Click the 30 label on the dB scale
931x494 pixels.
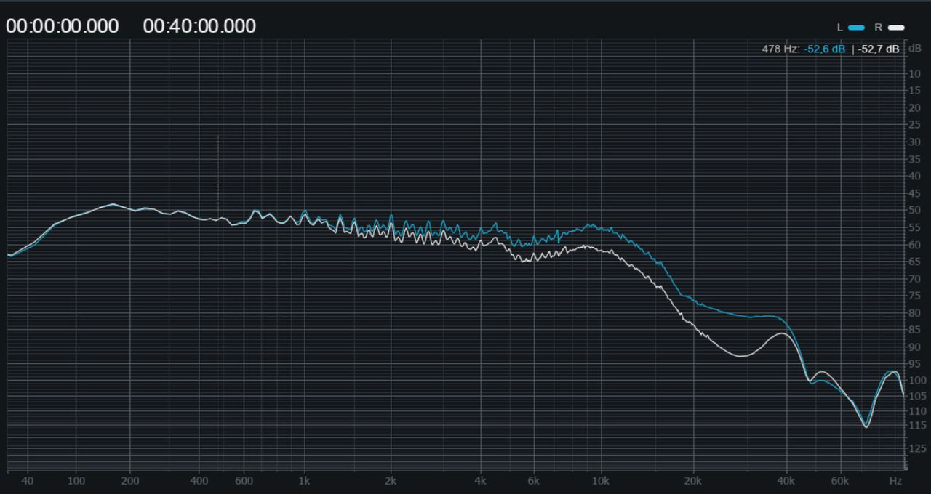click(915, 142)
